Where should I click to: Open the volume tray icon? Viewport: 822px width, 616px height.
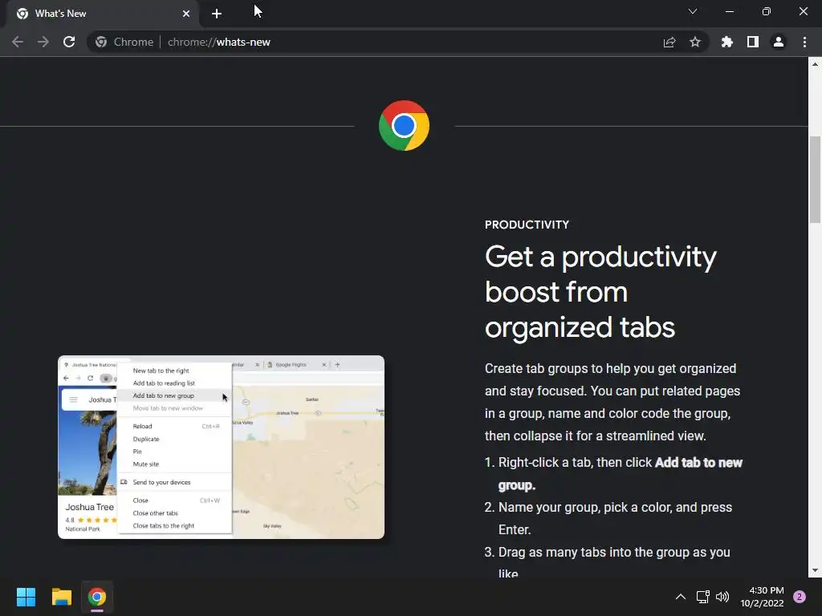click(722, 597)
